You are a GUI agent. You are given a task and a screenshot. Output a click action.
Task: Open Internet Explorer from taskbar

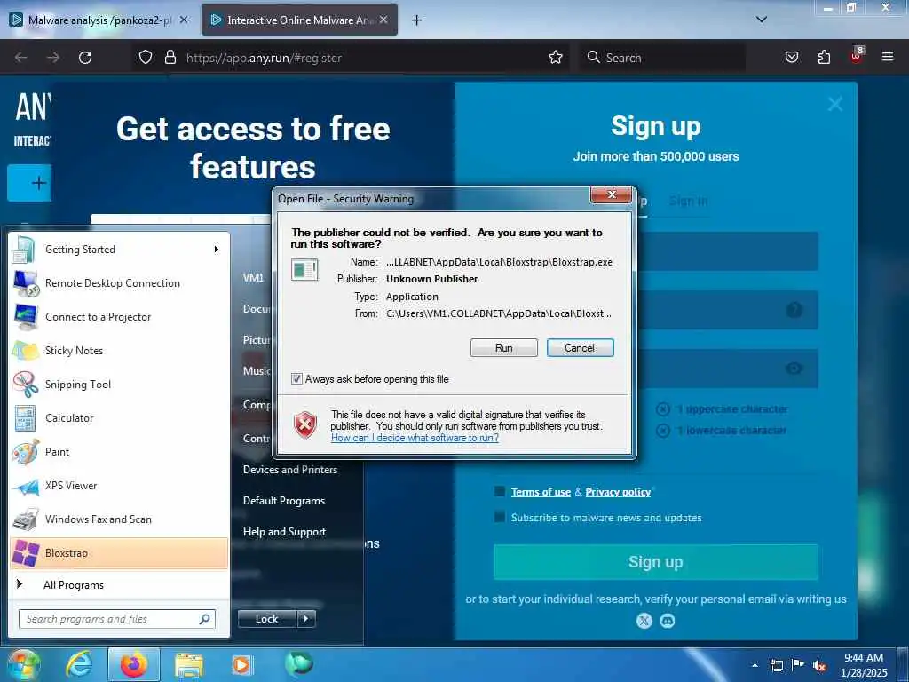(79, 665)
